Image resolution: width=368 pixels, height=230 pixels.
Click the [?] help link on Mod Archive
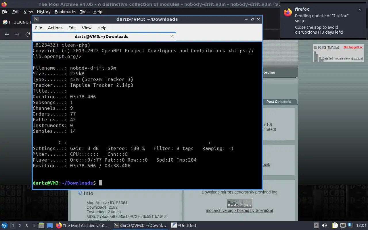pyautogui.click(x=315, y=47)
